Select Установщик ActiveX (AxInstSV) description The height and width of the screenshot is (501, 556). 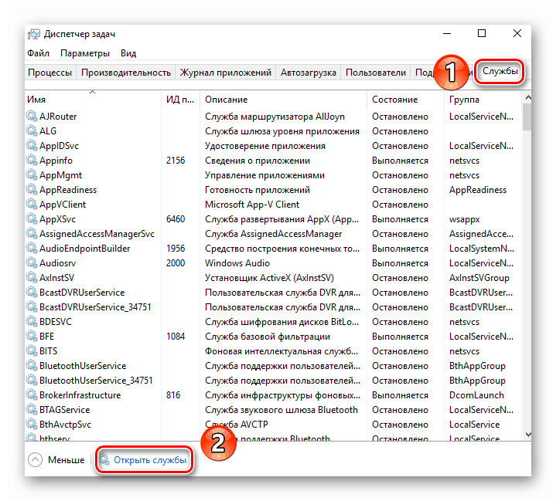269,278
